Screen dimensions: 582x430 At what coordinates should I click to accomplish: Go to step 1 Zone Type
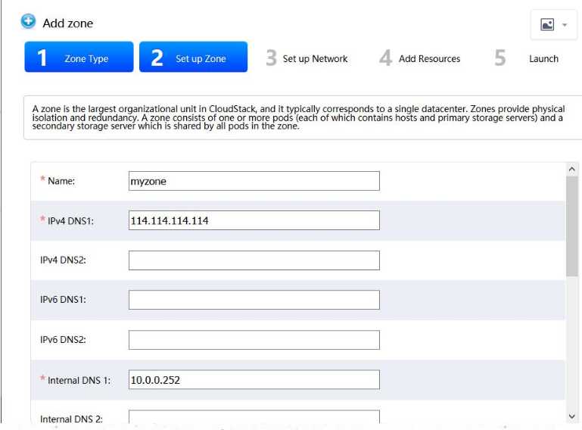[x=79, y=57]
